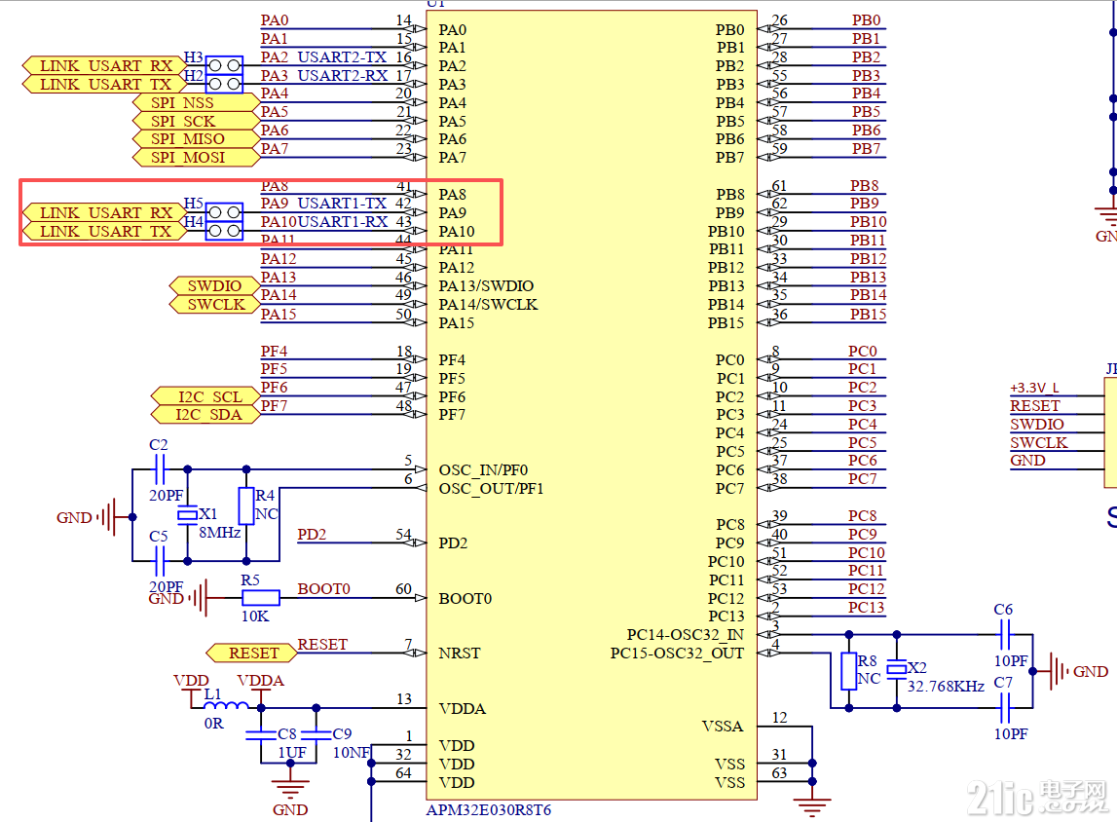Viewport: 1117px width, 822px height.
Task: Select the yellow SWCLK port beside PA14
Action: point(214,304)
